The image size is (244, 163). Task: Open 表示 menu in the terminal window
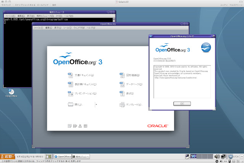pyautogui.click(x=30, y=16)
